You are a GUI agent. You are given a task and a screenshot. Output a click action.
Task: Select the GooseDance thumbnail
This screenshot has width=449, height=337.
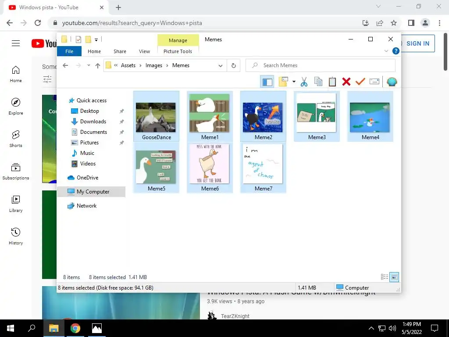coord(157,116)
